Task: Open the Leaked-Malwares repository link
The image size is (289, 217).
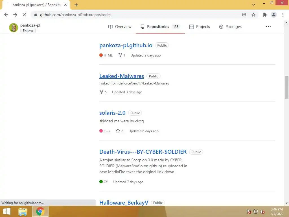Action: 122,76
